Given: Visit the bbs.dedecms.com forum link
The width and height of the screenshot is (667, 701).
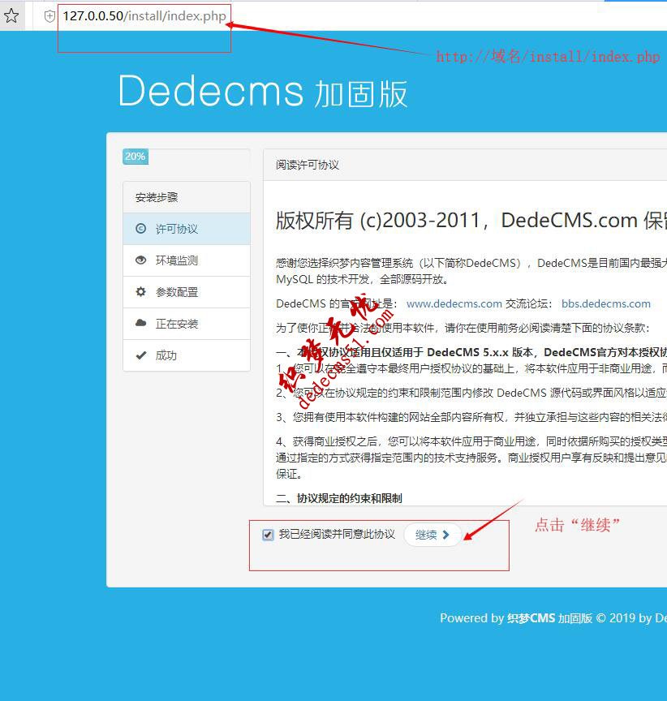Looking at the screenshot, I should [606, 303].
